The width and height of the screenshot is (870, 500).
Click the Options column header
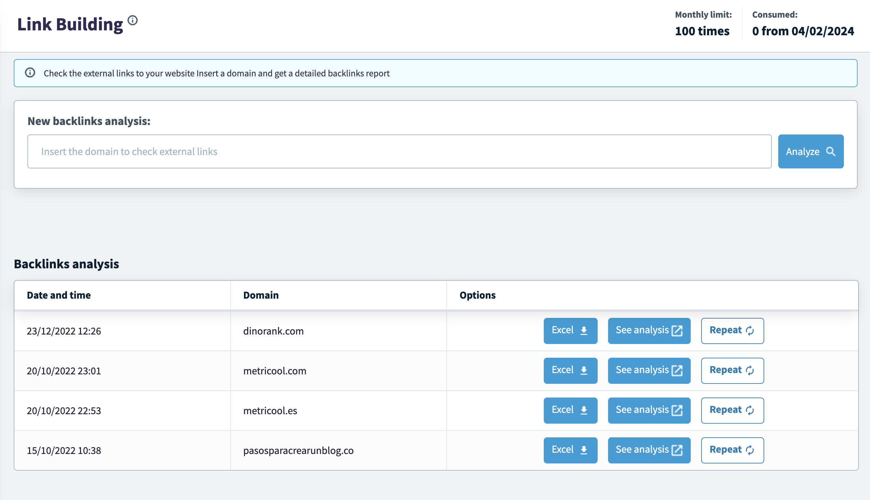click(477, 295)
